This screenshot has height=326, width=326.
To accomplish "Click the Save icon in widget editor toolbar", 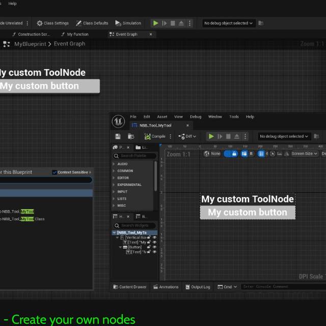I will [x=118, y=137].
